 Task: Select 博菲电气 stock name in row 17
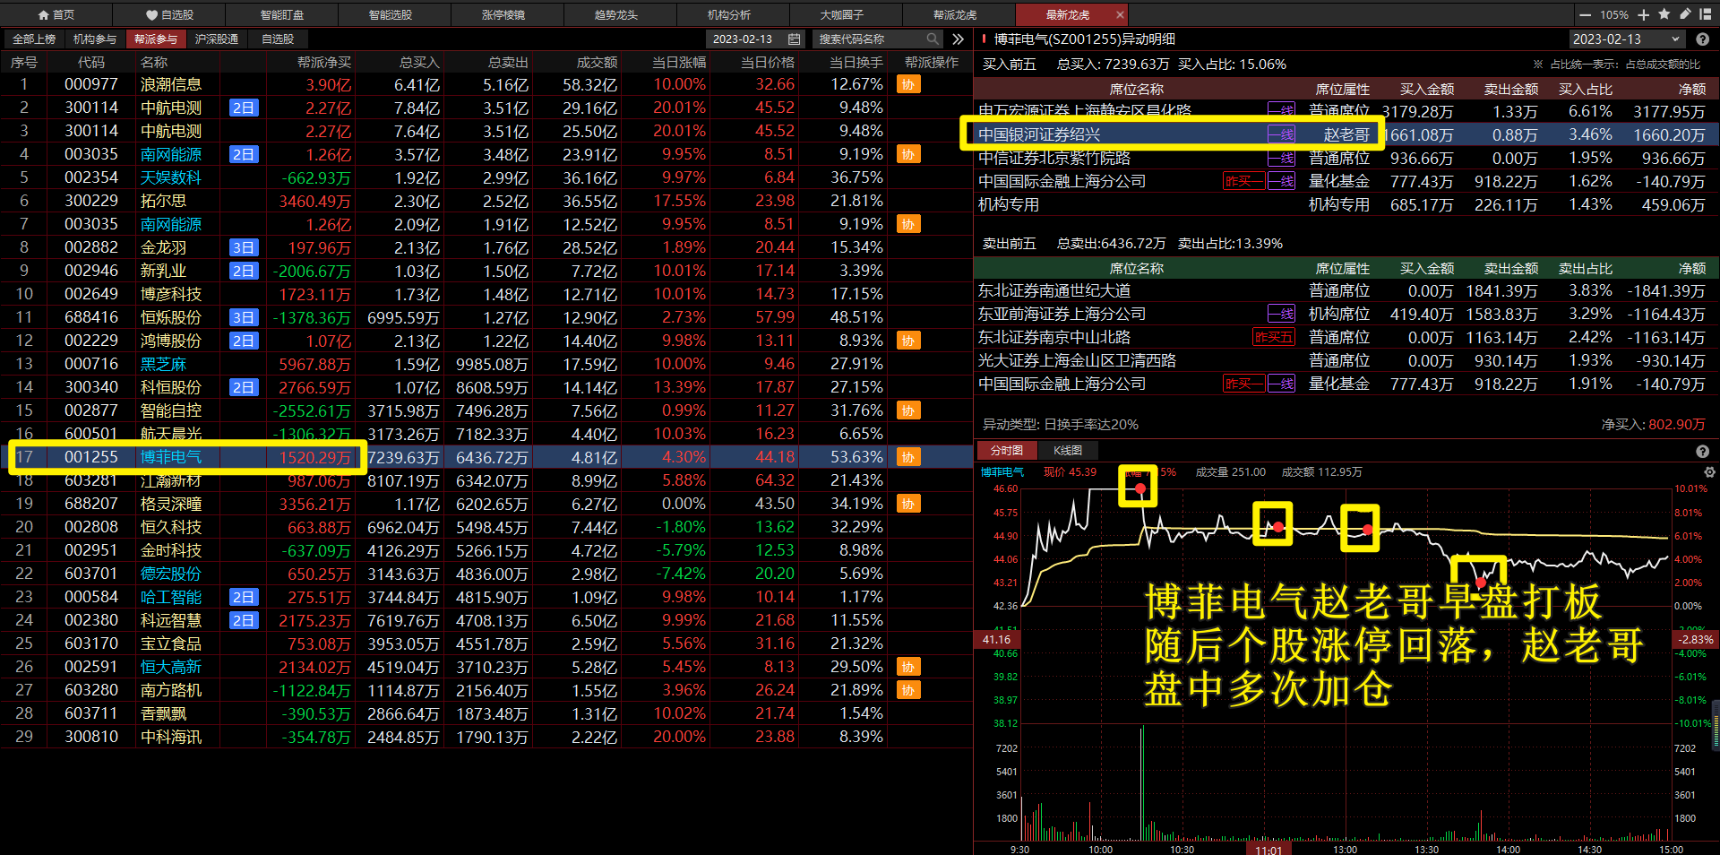pyautogui.click(x=171, y=457)
